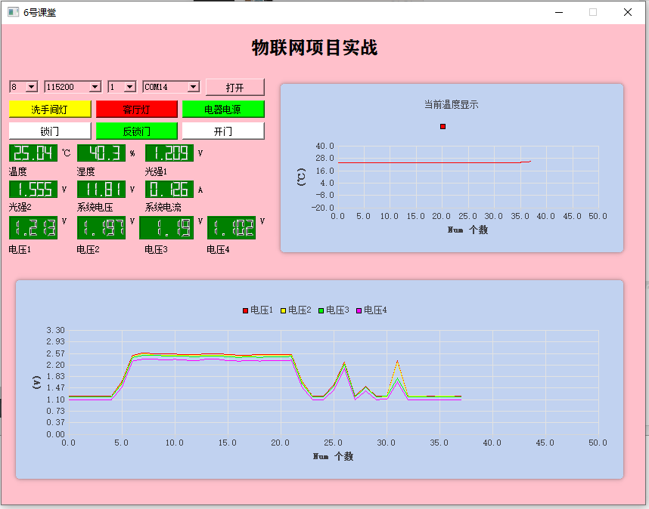Open the stop bits dropdown showing 1
Viewport: 649px width, 509px height.
(x=121, y=87)
